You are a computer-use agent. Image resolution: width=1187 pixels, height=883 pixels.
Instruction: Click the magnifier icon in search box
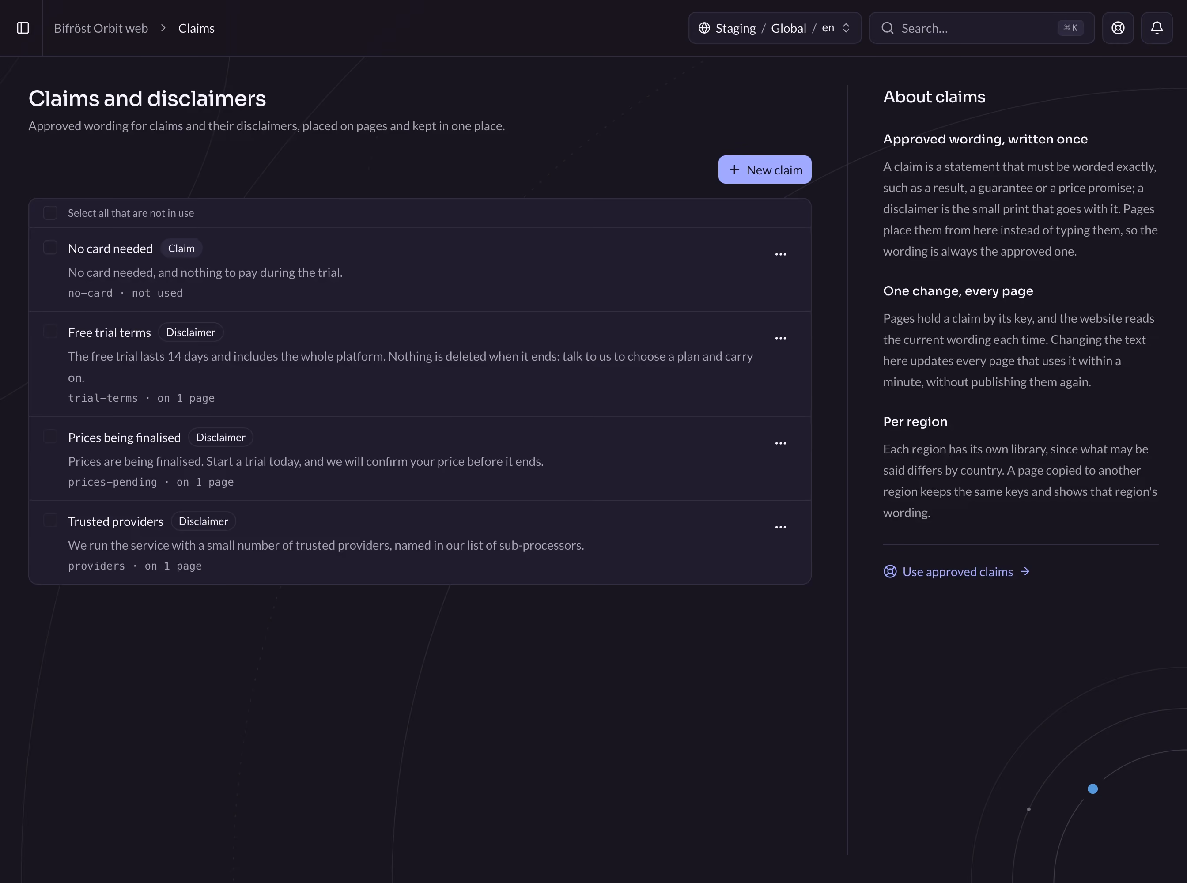(x=888, y=28)
